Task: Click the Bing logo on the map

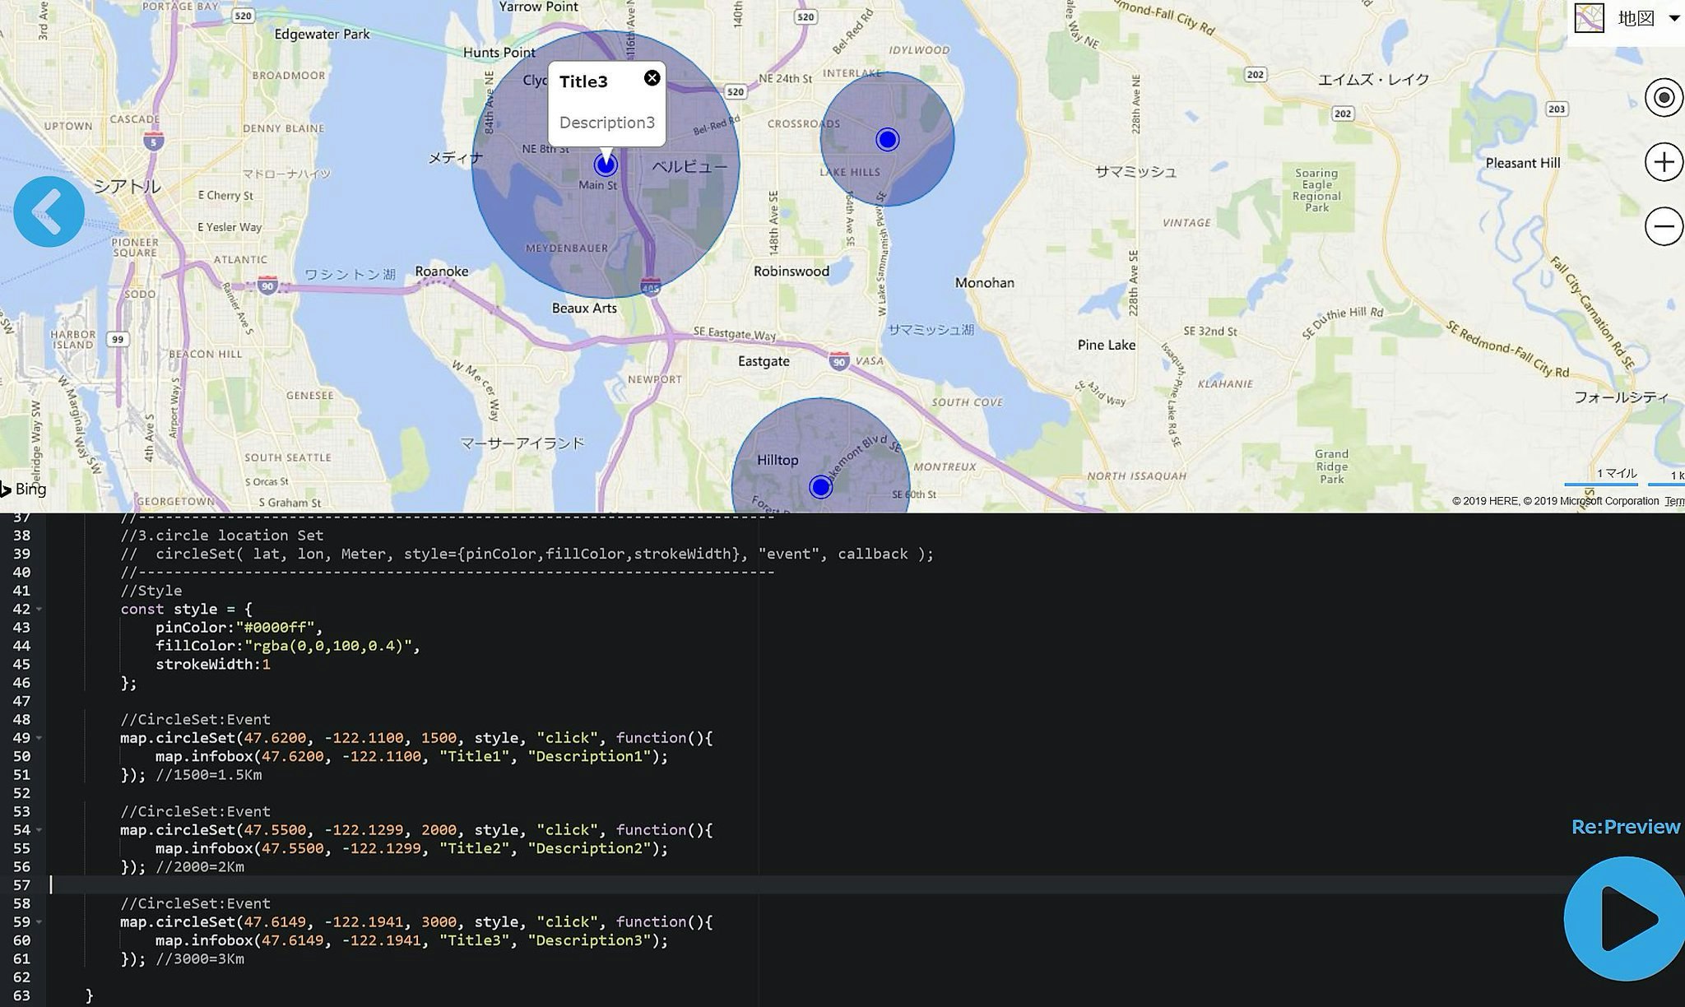Action: point(25,489)
